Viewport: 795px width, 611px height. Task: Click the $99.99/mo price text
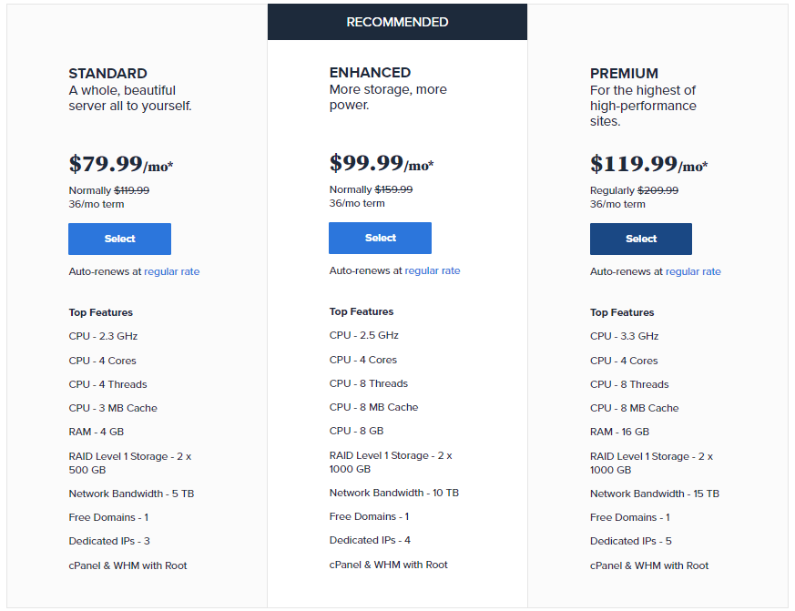coord(379,163)
